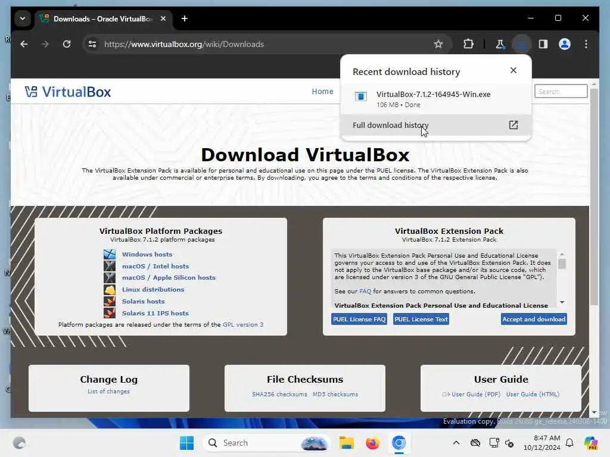
Task: Open Solaris 11 IPS hosts link
Action: tap(155, 313)
